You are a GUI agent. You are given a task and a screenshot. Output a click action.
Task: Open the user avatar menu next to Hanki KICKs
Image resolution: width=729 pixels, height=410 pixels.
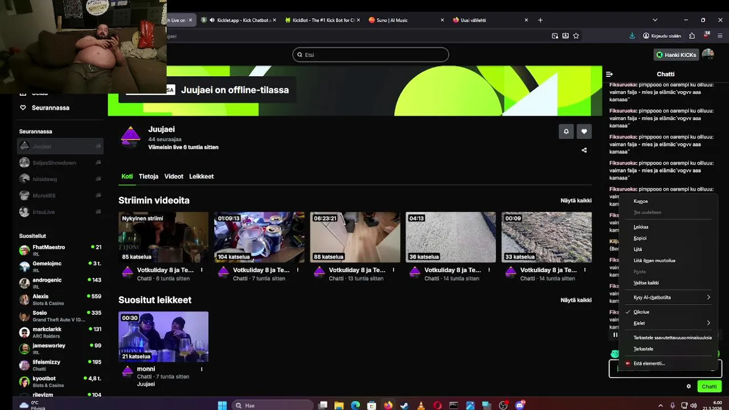coord(708,55)
